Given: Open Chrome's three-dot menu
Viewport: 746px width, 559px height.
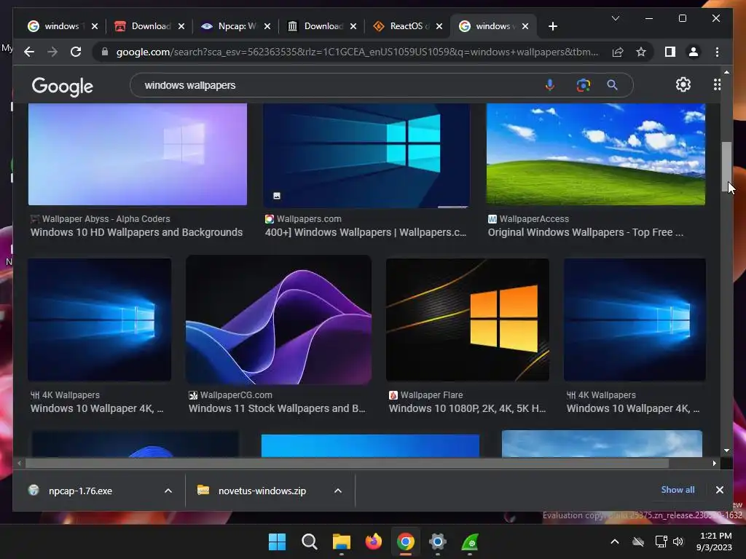Looking at the screenshot, I should pos(717,52).
